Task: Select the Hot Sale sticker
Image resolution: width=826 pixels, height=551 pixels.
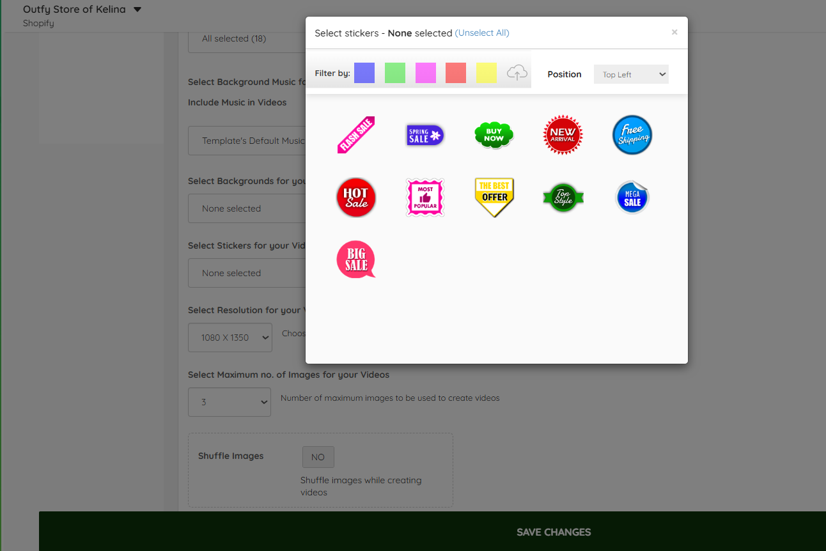Action: coord(356,198)
